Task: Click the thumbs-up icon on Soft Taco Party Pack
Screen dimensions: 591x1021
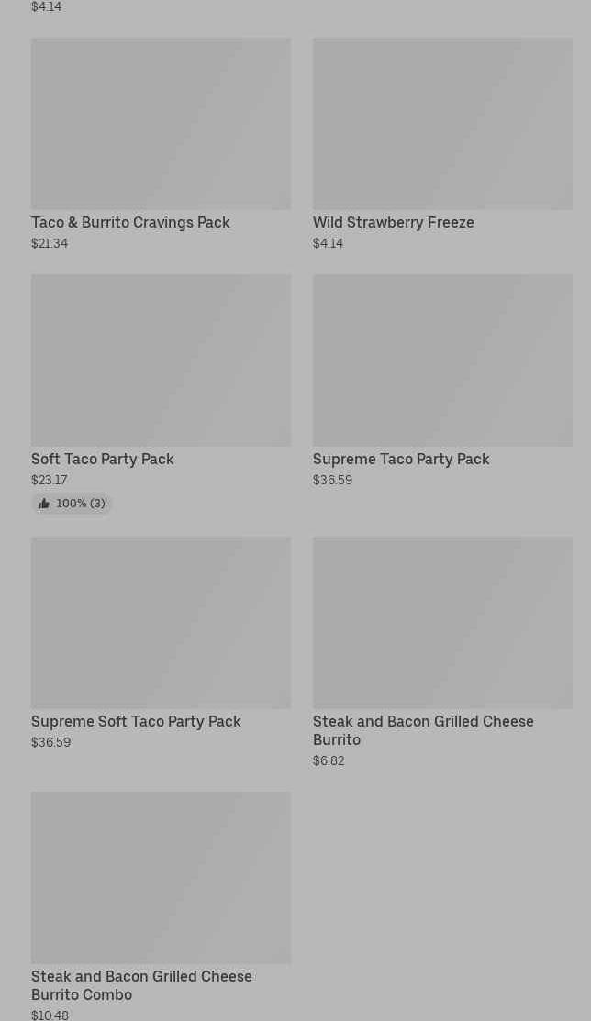Action: coord(44,504)
